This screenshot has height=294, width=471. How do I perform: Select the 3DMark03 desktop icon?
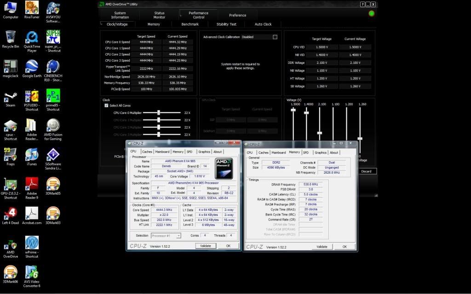click(53, 215)
